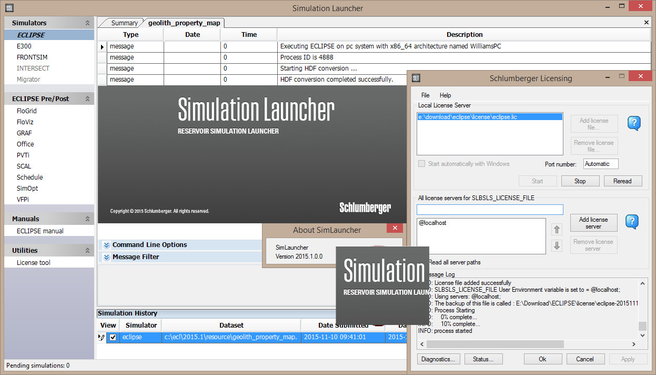Screen dimensions: 656x375
Task: Switch to the Summary tab
Action: 125,23
